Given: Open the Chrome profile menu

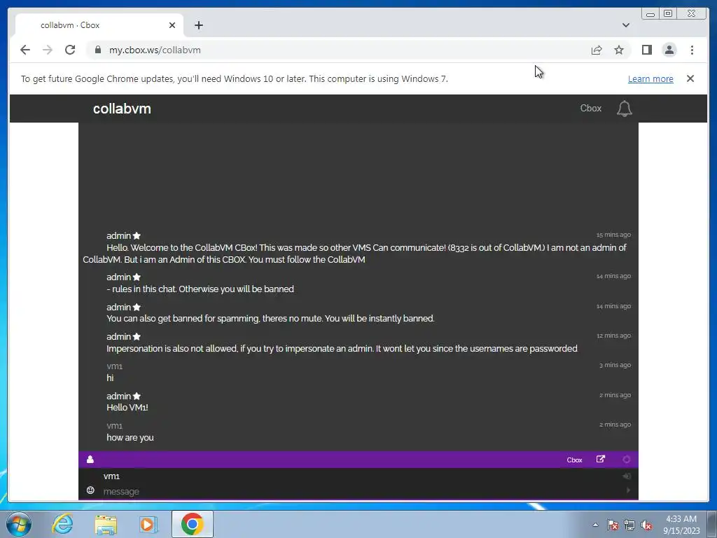Looking at the screenshot, I should point(669,50).
